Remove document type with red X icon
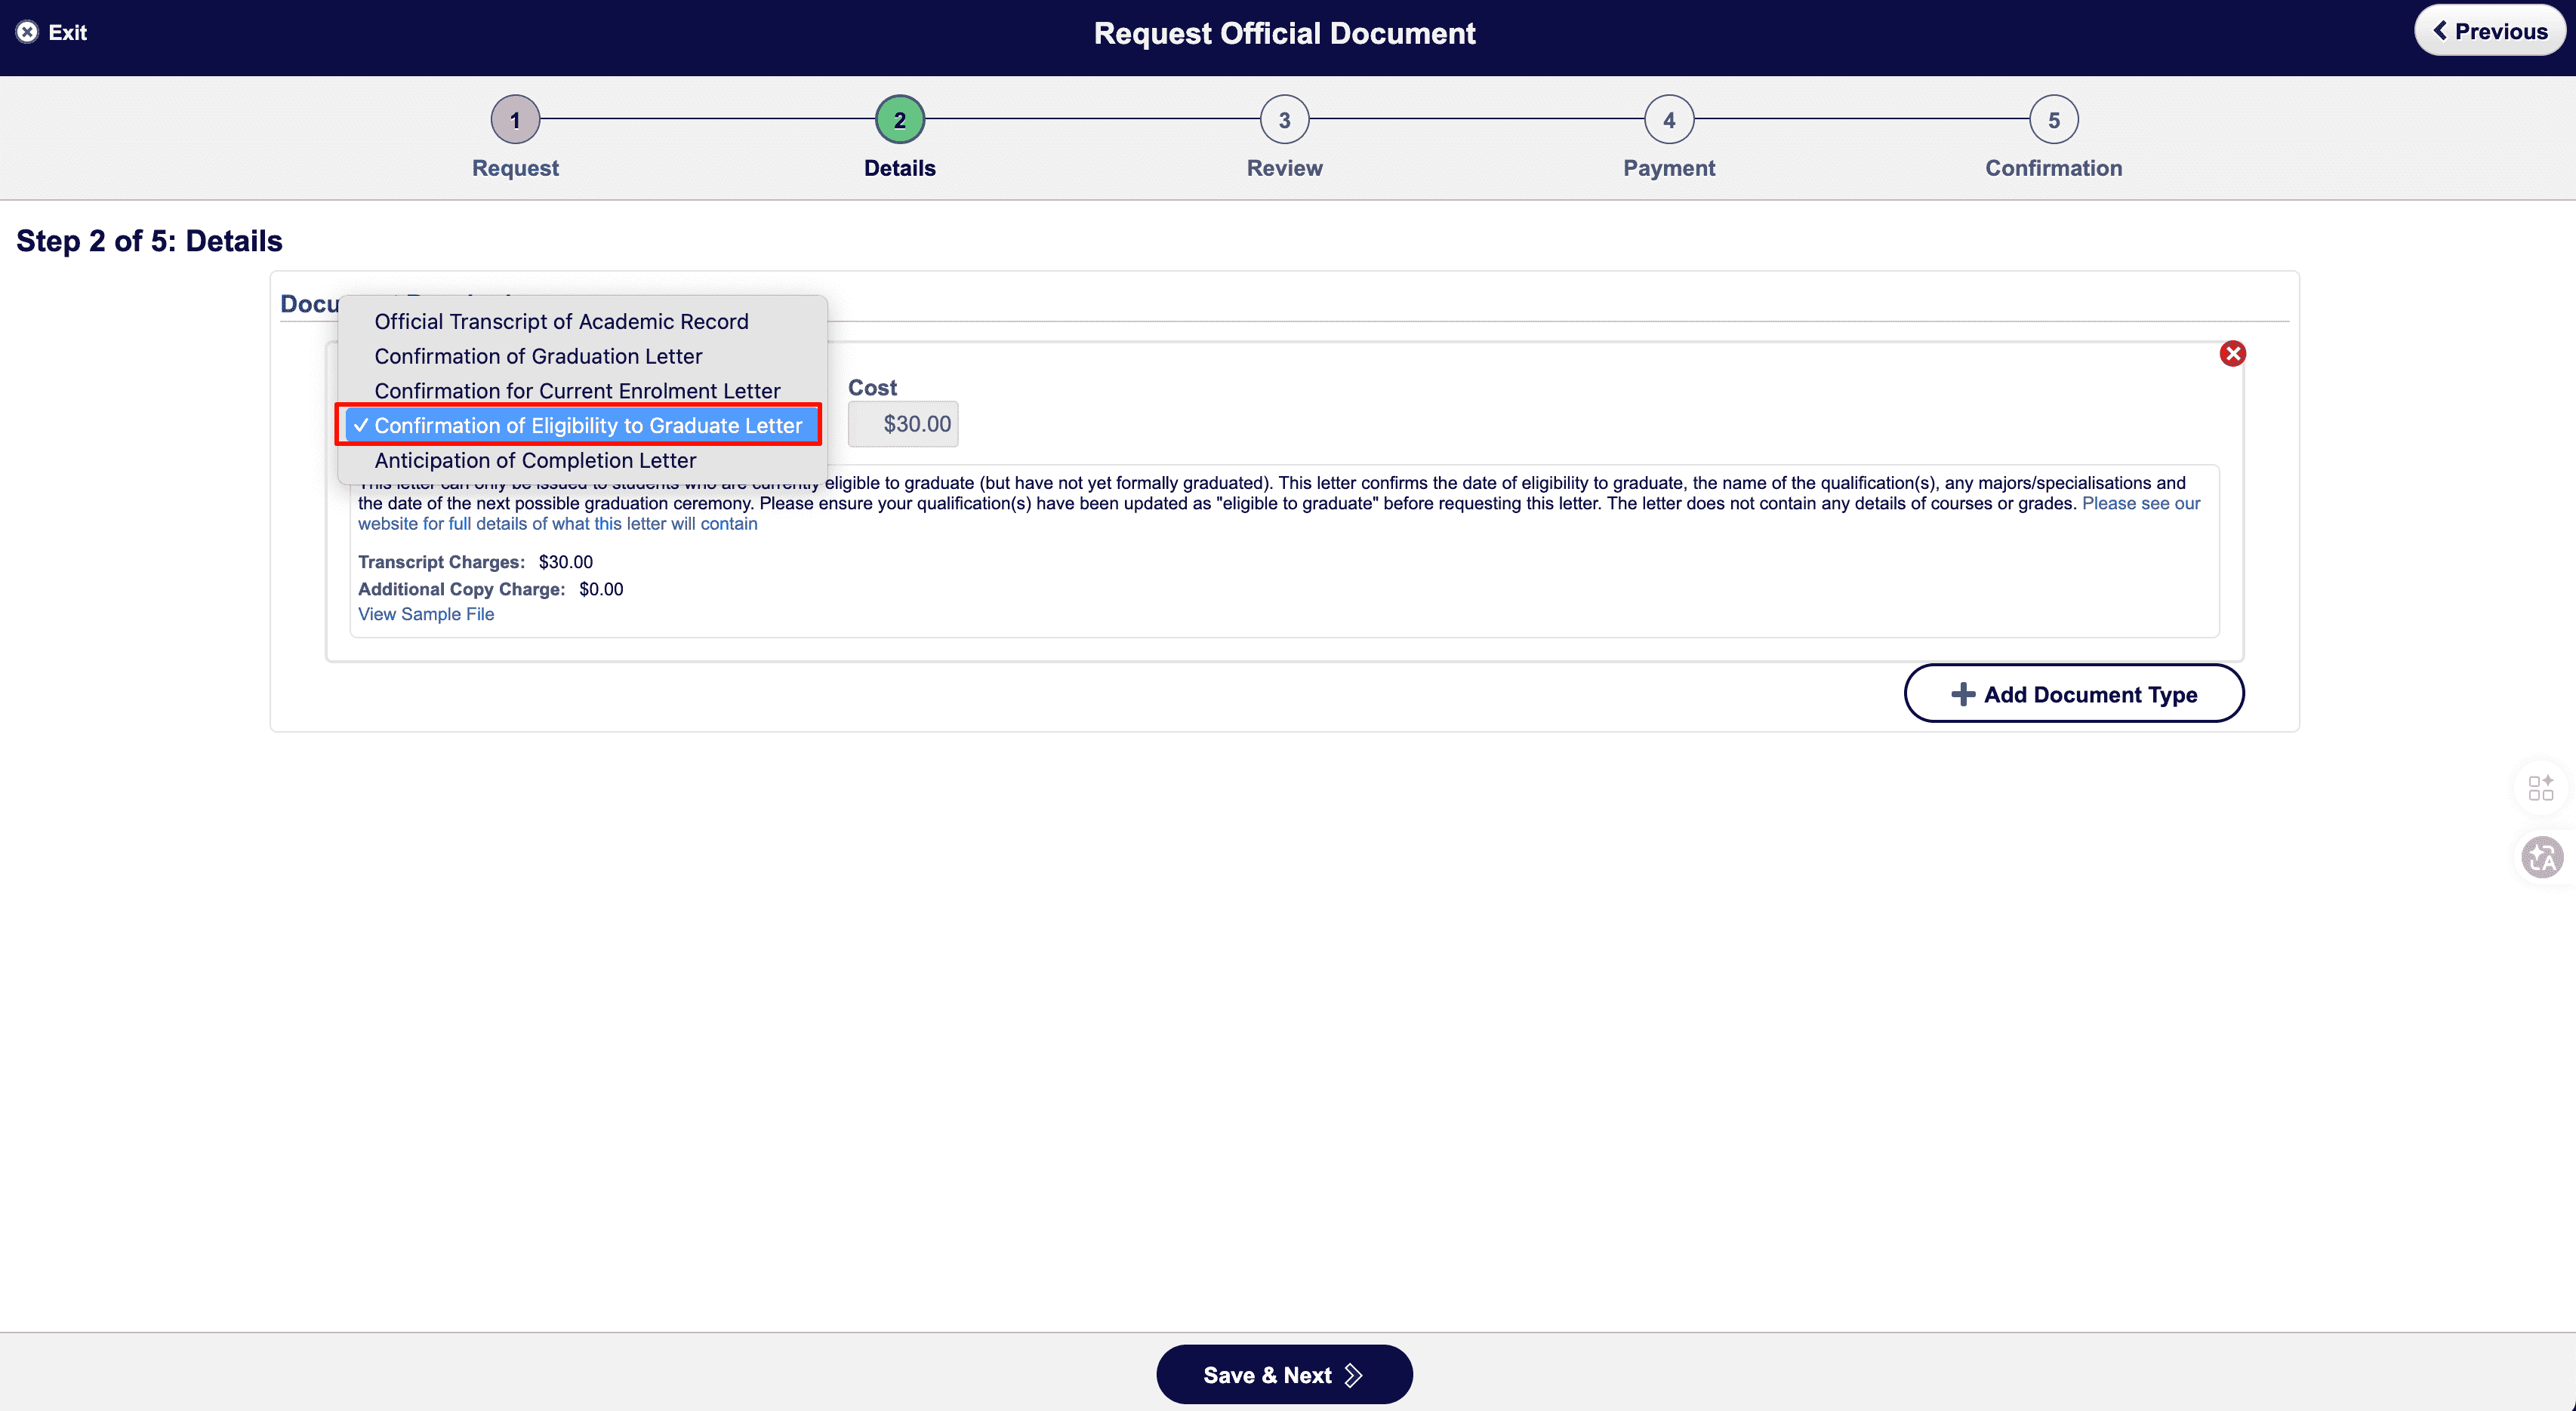Screen dimensions: 2576x1411 coord(2232,354)
